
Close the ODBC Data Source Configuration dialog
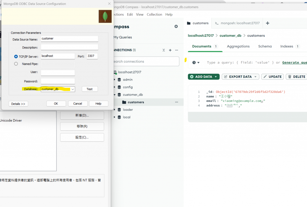coord(109,4)
